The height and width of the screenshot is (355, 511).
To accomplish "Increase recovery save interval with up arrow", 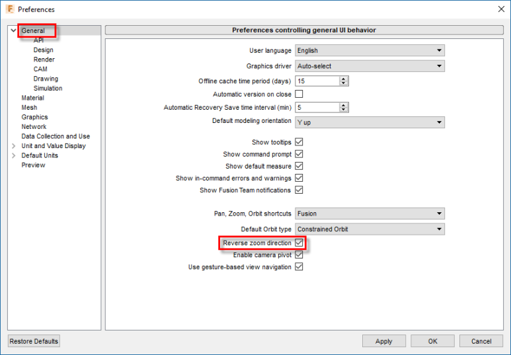I will 344,105.
